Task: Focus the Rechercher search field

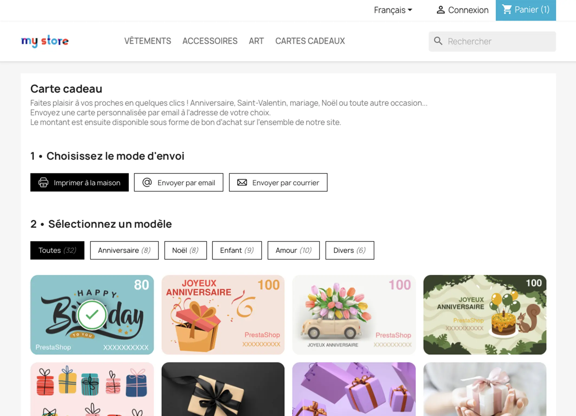Action: 492,41
